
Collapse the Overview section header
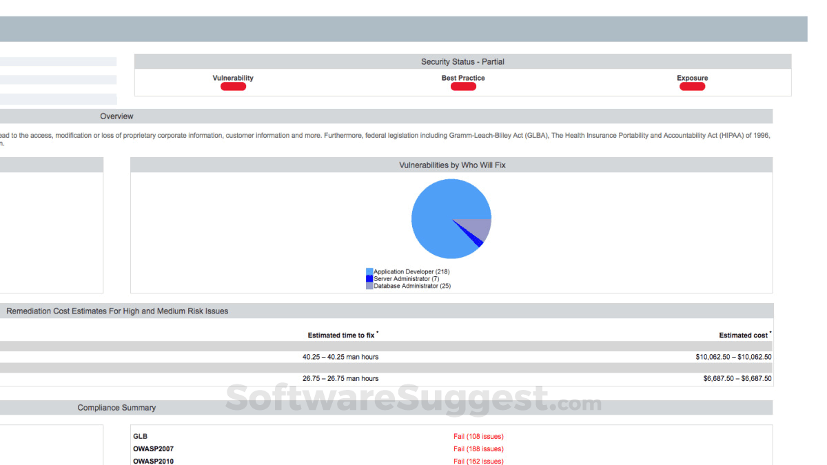click(116, 116)
